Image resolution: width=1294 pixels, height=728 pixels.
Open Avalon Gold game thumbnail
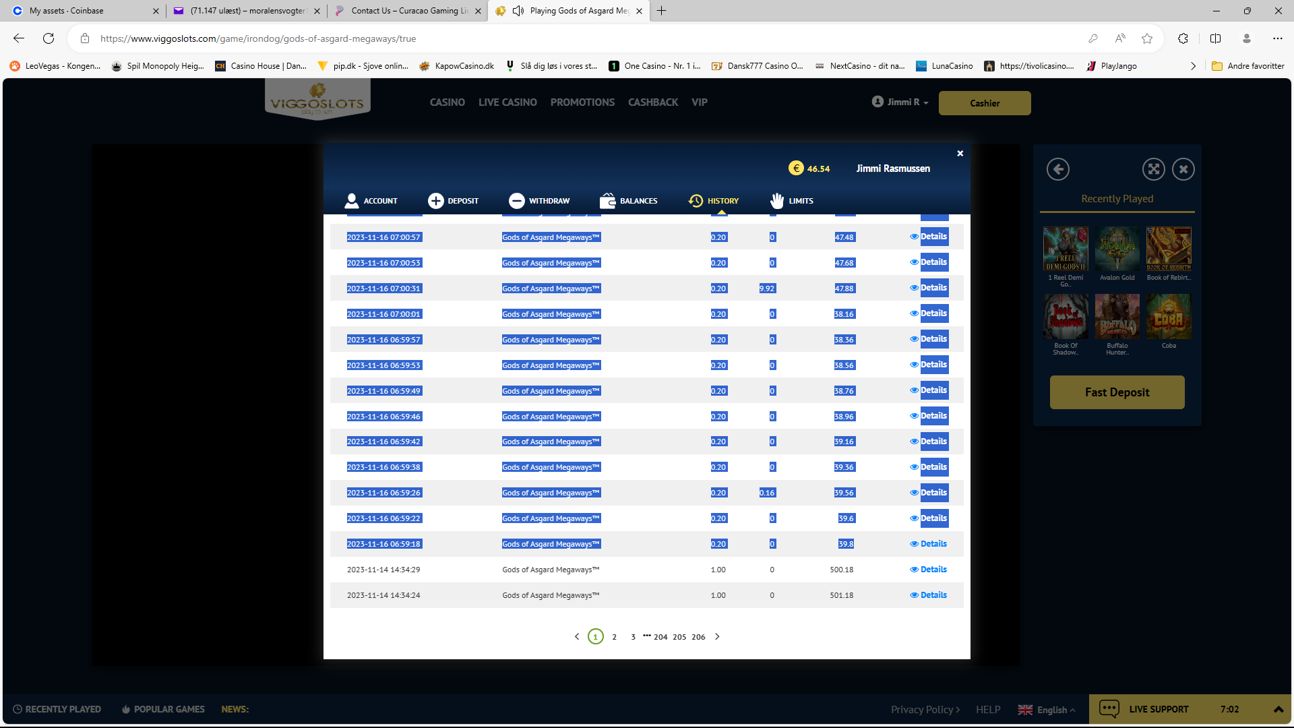[x=1117, y=249]
